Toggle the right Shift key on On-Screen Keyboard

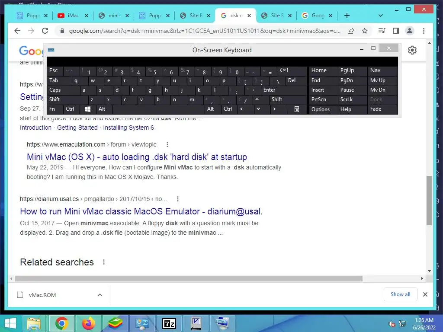coord(288,99)
